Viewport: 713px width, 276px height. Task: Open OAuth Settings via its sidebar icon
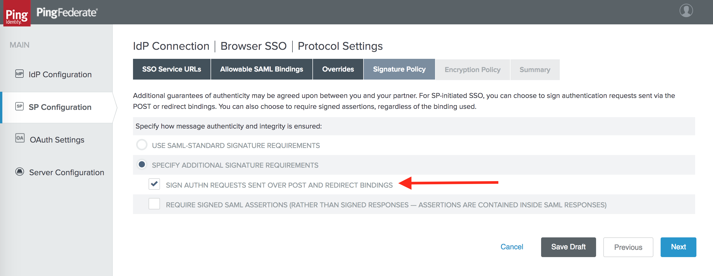tap(57, 140)
